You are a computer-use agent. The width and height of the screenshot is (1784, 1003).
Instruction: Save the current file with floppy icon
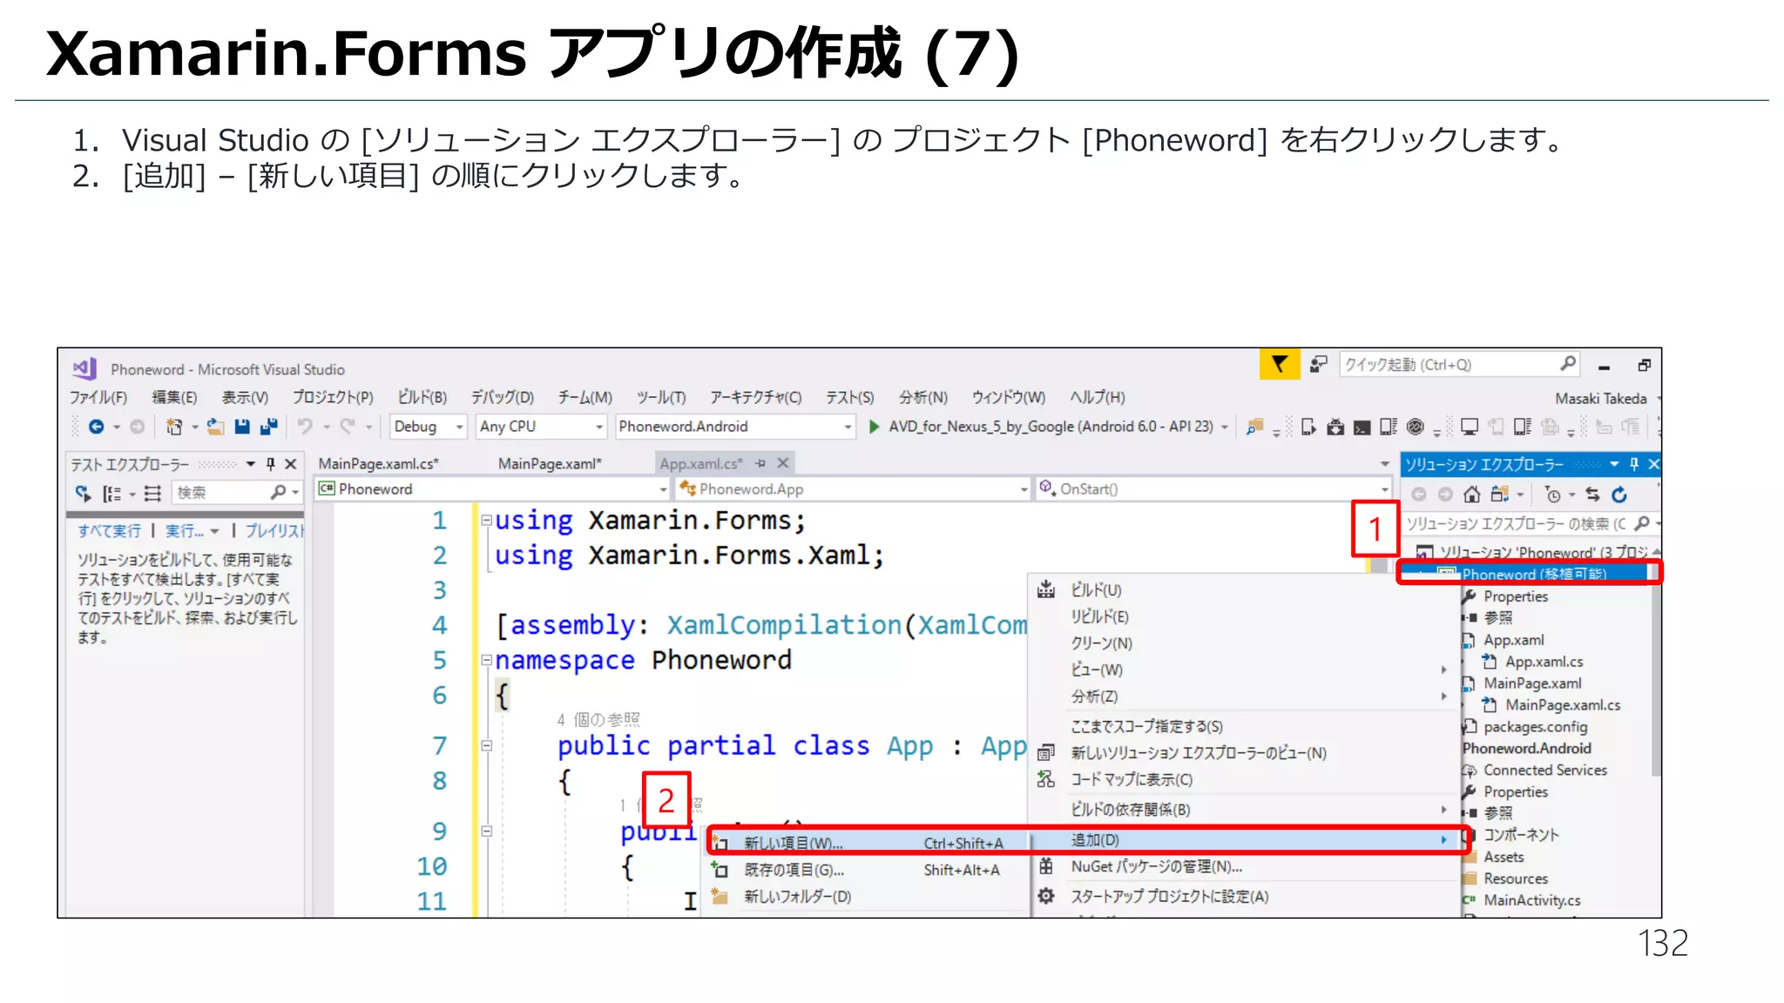(242, 427)
